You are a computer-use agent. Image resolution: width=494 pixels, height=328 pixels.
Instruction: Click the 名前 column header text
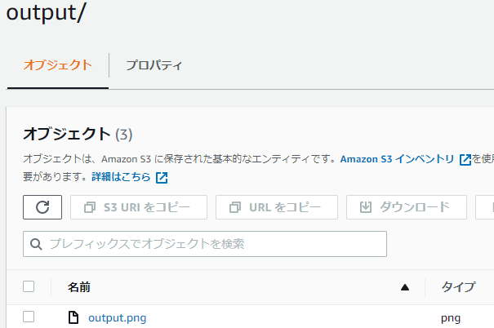(x=78, y=287)
